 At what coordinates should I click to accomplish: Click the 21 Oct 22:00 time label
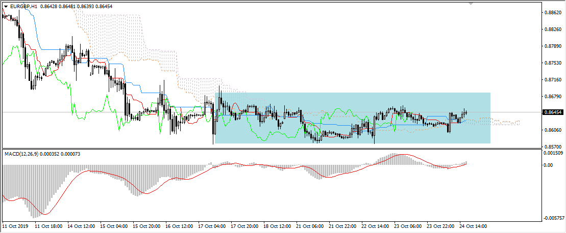click(x=342, y=226)
